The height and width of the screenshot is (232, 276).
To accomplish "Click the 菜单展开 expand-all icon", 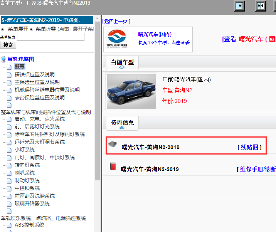I will [2, 29].
